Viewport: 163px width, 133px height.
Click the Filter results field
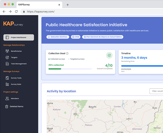tap(156, 91)
